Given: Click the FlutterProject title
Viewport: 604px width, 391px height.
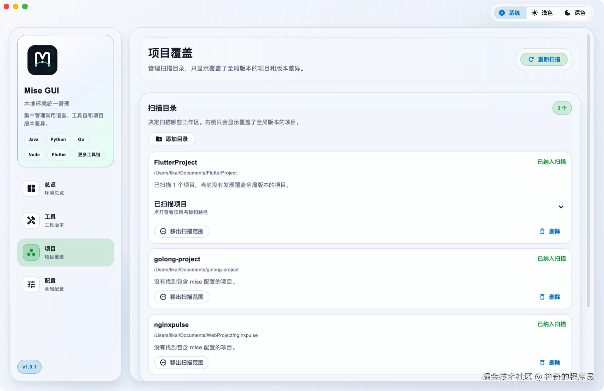Looking at the screenshot, I should pos(176,162).
